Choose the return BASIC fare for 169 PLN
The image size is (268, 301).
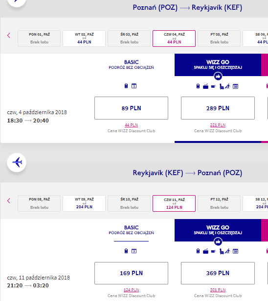[131, 273]
